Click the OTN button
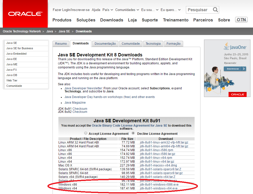The height and width of the screenshot is (194, 253). coord(241,20)
